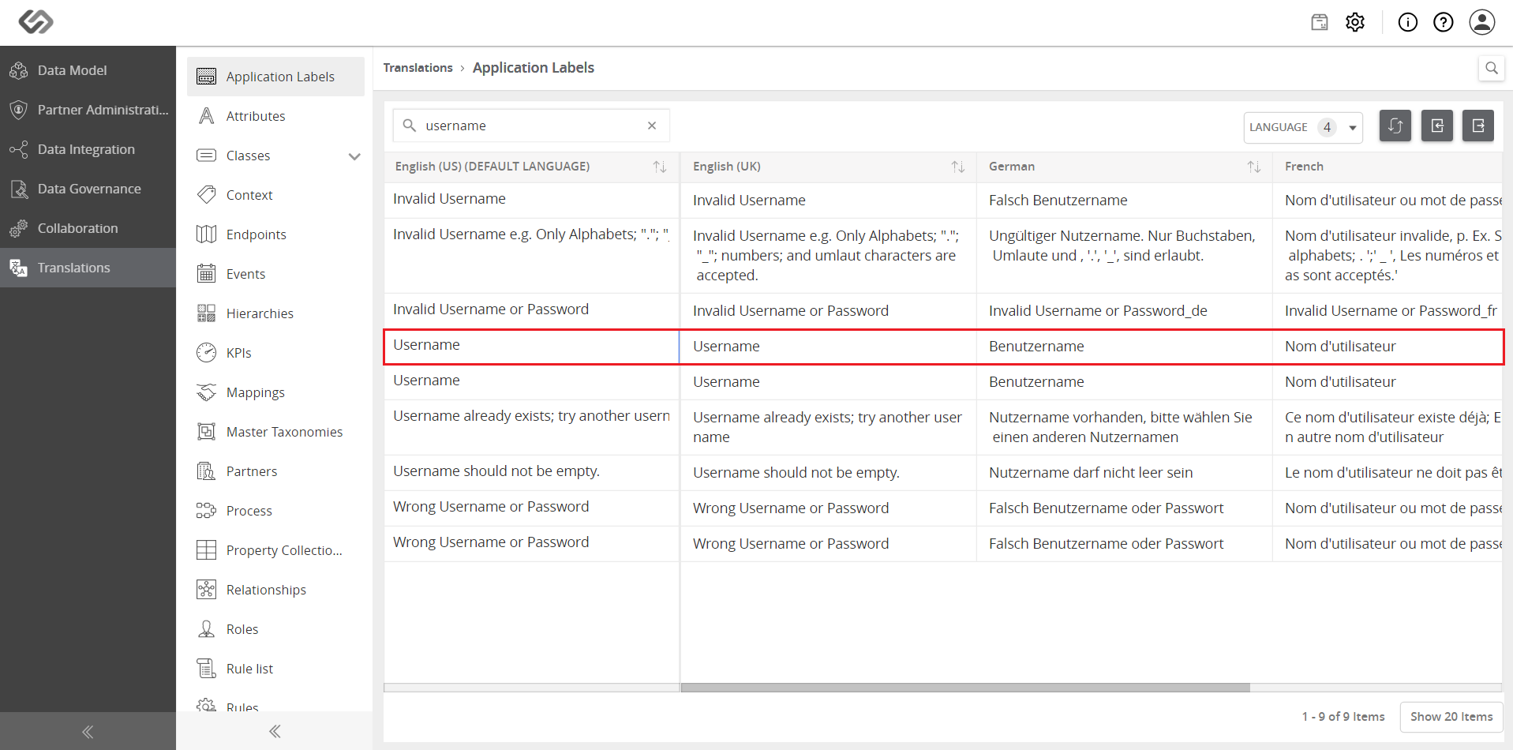1513x750 pixels.
Task: Click inside the username search field
Action: [531, 126]
